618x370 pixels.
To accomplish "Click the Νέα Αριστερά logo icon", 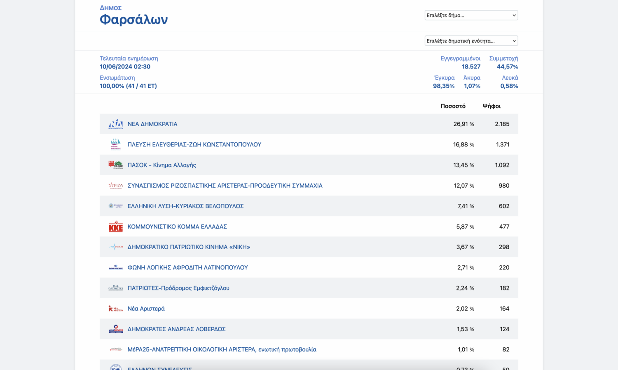I will click(x=116, y=309).
